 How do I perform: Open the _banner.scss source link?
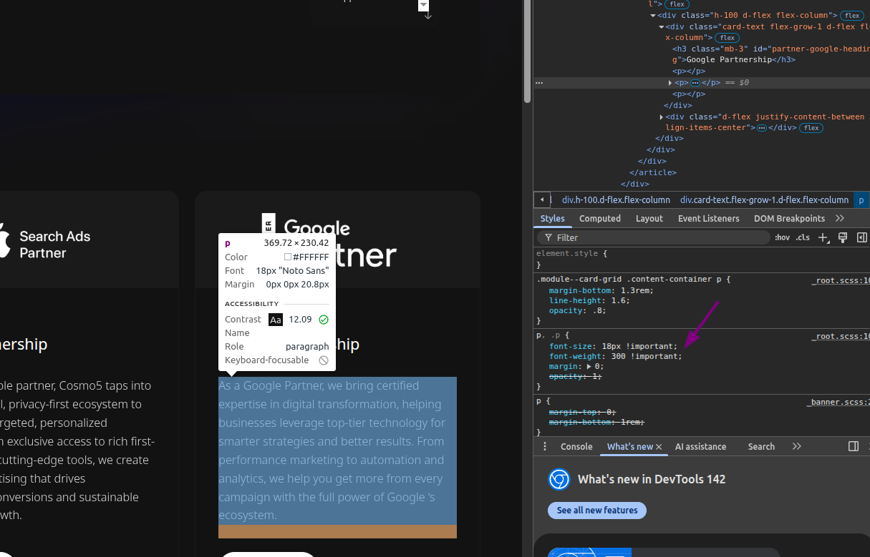[x=838, y=403]
